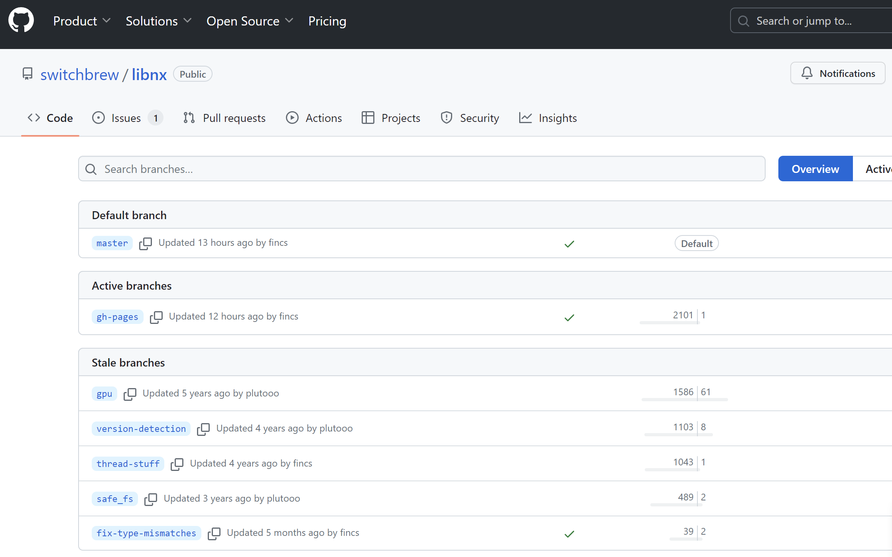Image resolution: width=892 pixels, height=557 pixels.
Task: Open the Insights tab
Action: click(548, 118)
